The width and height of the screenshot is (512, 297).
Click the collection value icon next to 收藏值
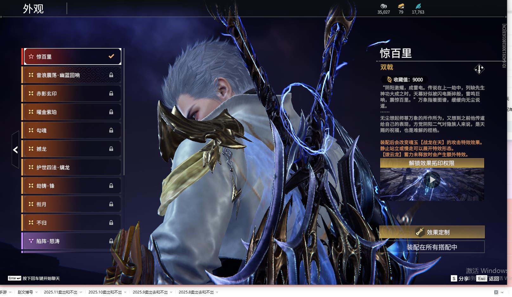pos(389,80)
